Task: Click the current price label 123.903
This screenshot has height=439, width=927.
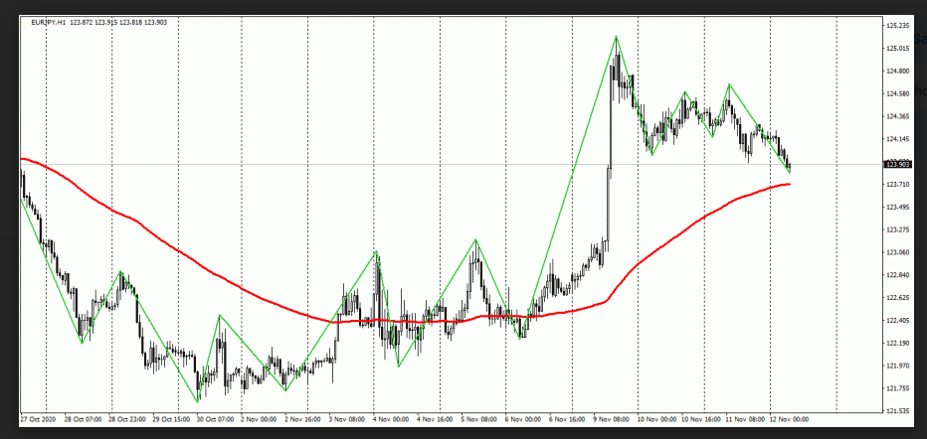Action: pyautogui.click(x=898, y=164)
